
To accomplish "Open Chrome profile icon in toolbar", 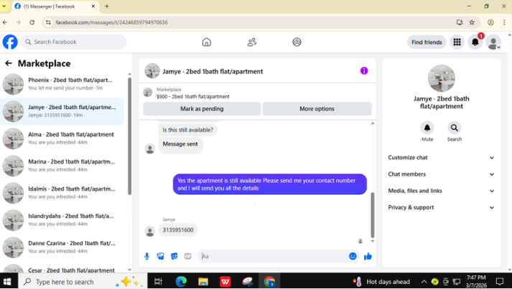I will coord(490,22).
